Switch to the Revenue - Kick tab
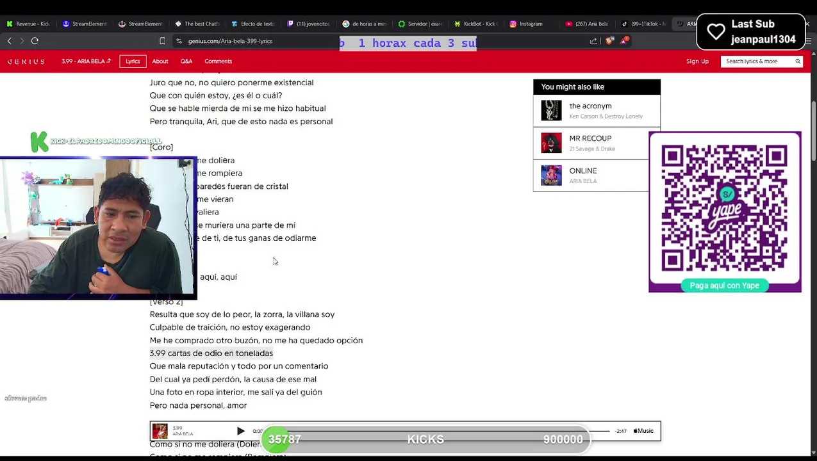Screen dimensions: 817x461 click(x=28, y=24)
